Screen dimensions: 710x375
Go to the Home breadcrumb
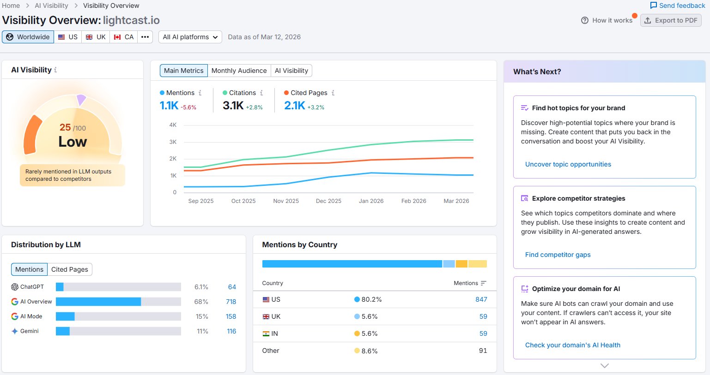(x=11, y=6)
